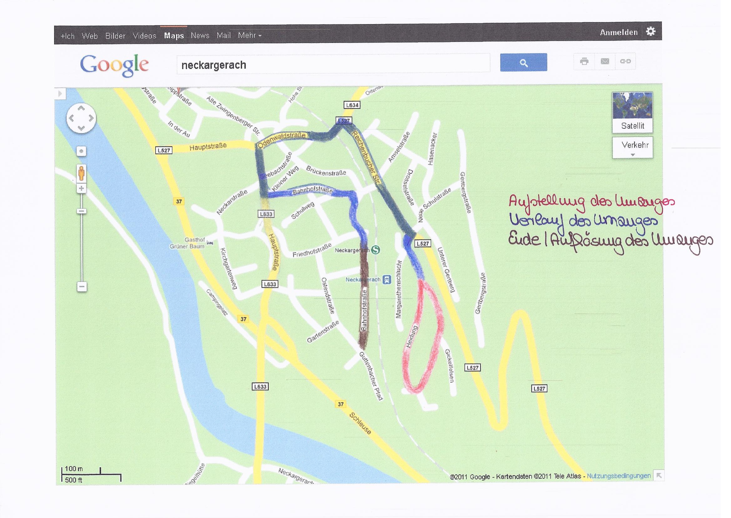Open the Mehr dropdown menu
The width and height of the screenshot is (731, 518).
249,35
